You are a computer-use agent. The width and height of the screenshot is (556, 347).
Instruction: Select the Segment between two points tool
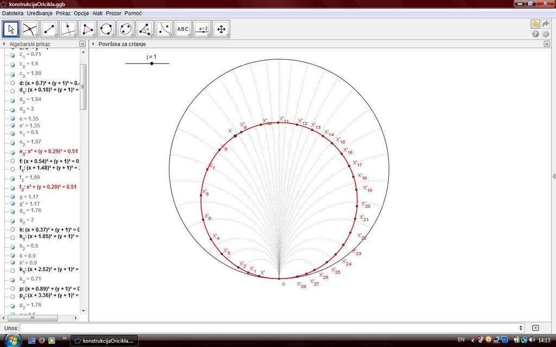point(49,29)
